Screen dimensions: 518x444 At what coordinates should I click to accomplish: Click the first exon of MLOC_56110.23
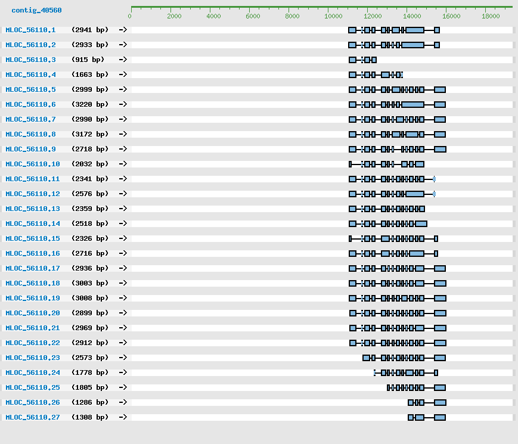(366, 358)
